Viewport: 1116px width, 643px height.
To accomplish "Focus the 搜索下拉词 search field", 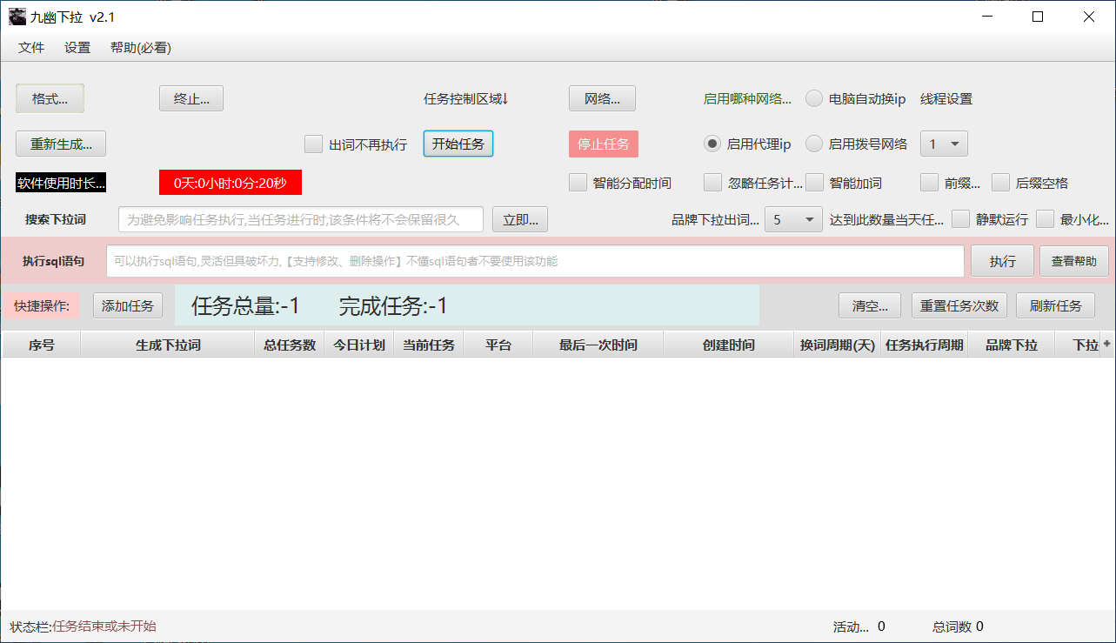I will 301,219.
